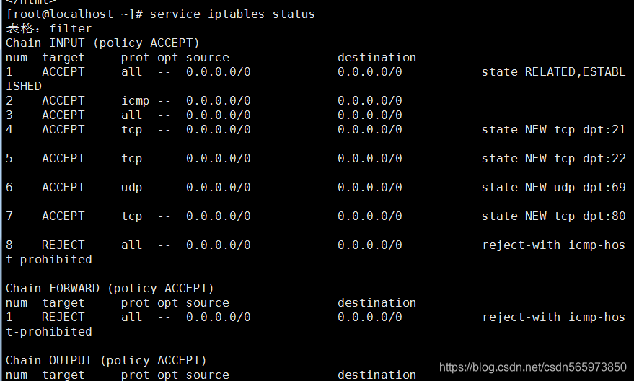Click 'state NEW tcp dpt:22' text
The height and width of the screenshot is (381, 634).
553,159
